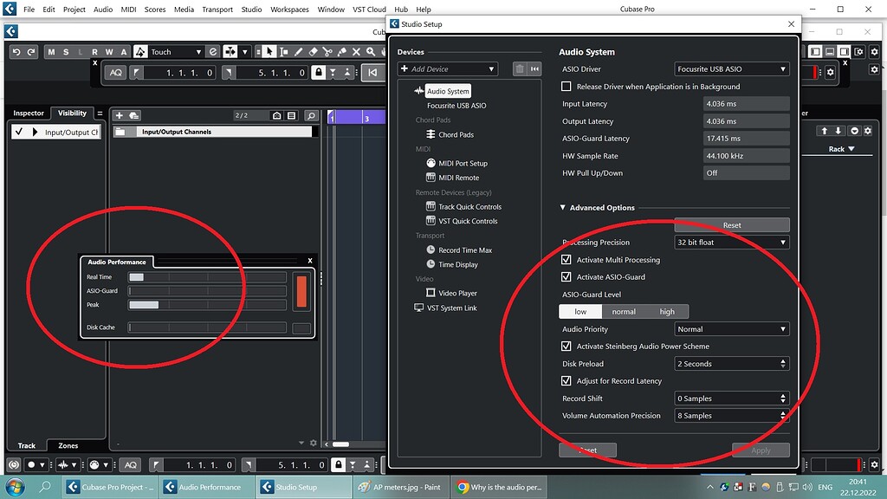Disable Adjust for Record Latency
887x499 pixels.
[x=565, y=380]
